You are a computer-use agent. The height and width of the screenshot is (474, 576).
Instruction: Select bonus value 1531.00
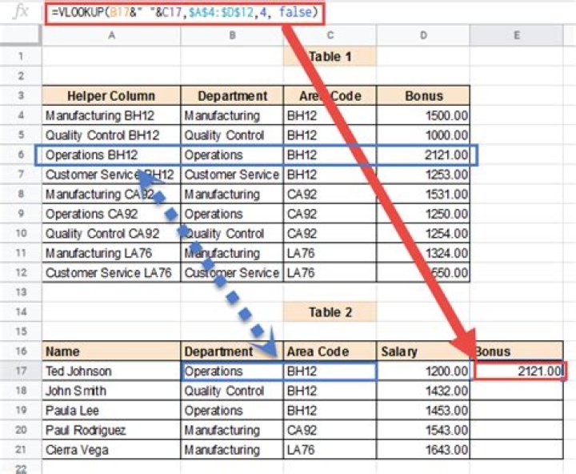pos(423,194)
